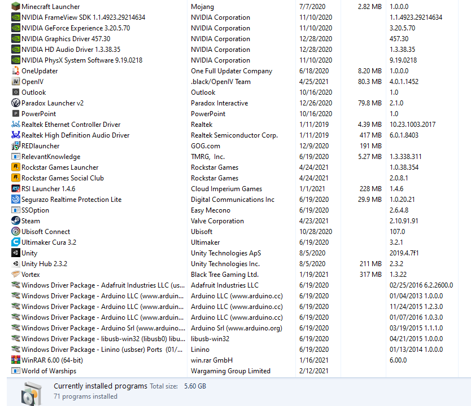Click the Unity Hub 2.3.2 icon
The width and height of the screenshot is (471, 406).
click(x=16, y=263)
